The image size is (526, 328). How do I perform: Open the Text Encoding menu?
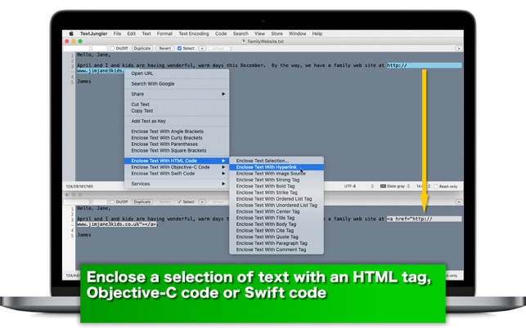click(x=194, y=33)
